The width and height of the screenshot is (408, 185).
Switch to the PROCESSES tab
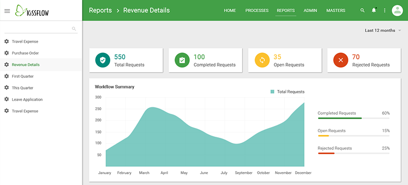(x=257, y=11)
